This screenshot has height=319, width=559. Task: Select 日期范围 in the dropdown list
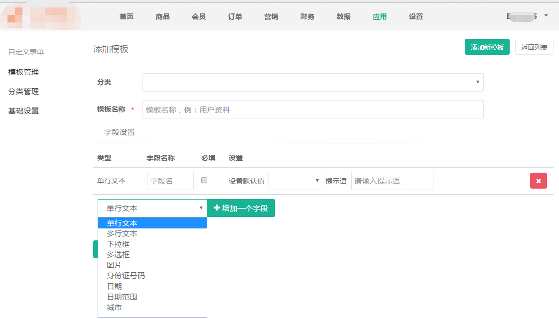[122, 297]
